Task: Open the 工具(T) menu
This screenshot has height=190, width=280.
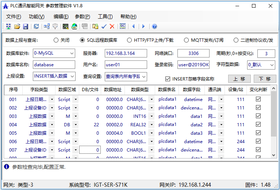Action: pos(105,16)
